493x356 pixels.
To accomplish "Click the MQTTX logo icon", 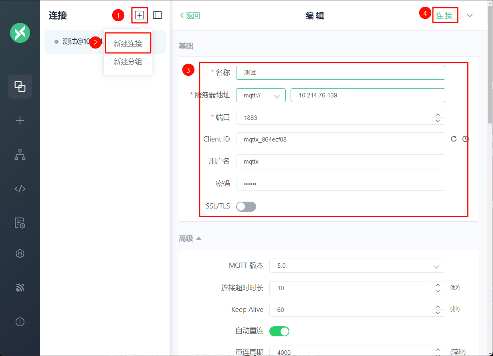I will tap(20, 32).
